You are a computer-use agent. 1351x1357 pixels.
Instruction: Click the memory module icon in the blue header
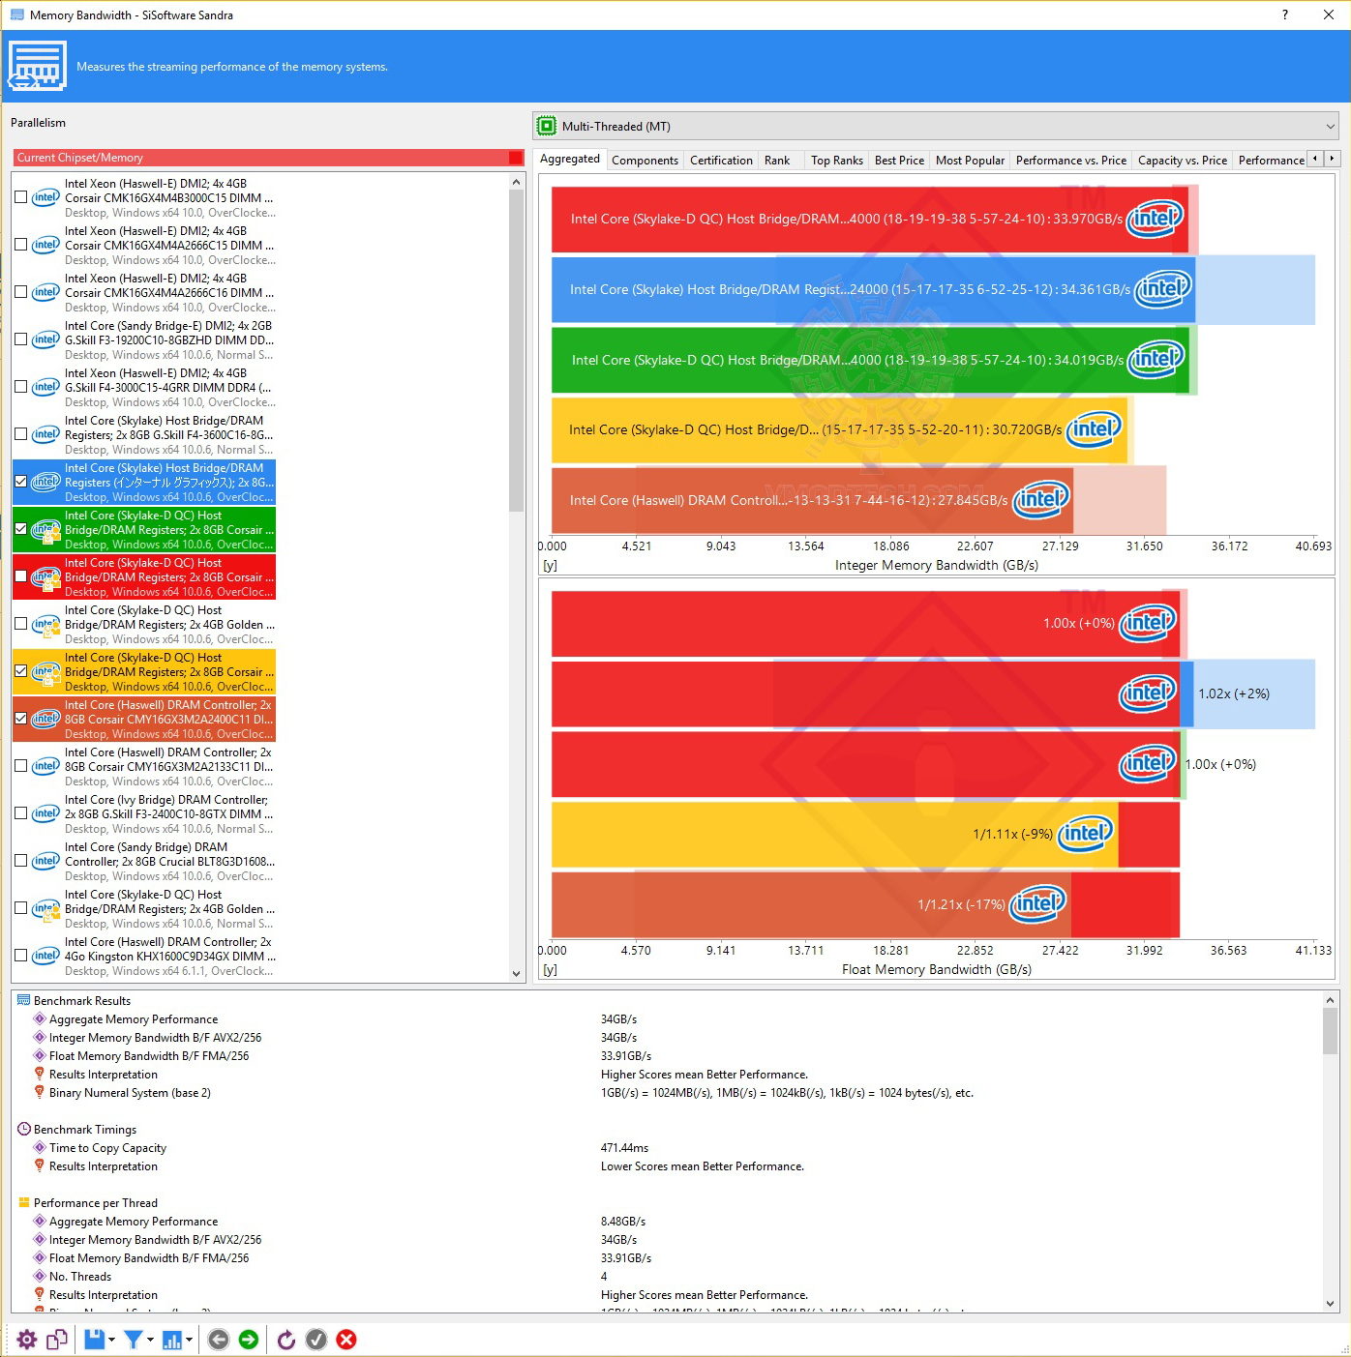[x=38, y=67]
